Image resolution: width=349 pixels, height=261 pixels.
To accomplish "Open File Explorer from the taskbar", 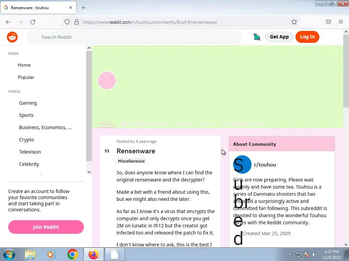I will click(30, 255).
